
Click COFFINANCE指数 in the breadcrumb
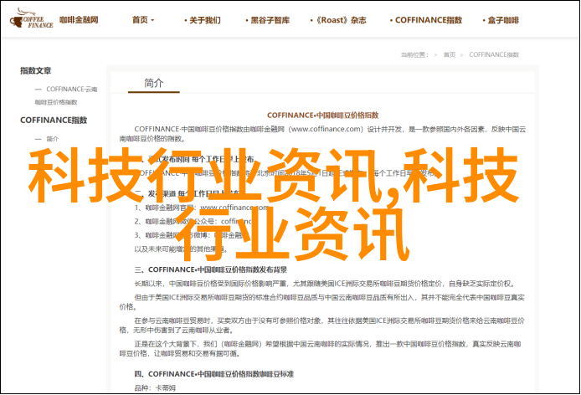point(494,55)
